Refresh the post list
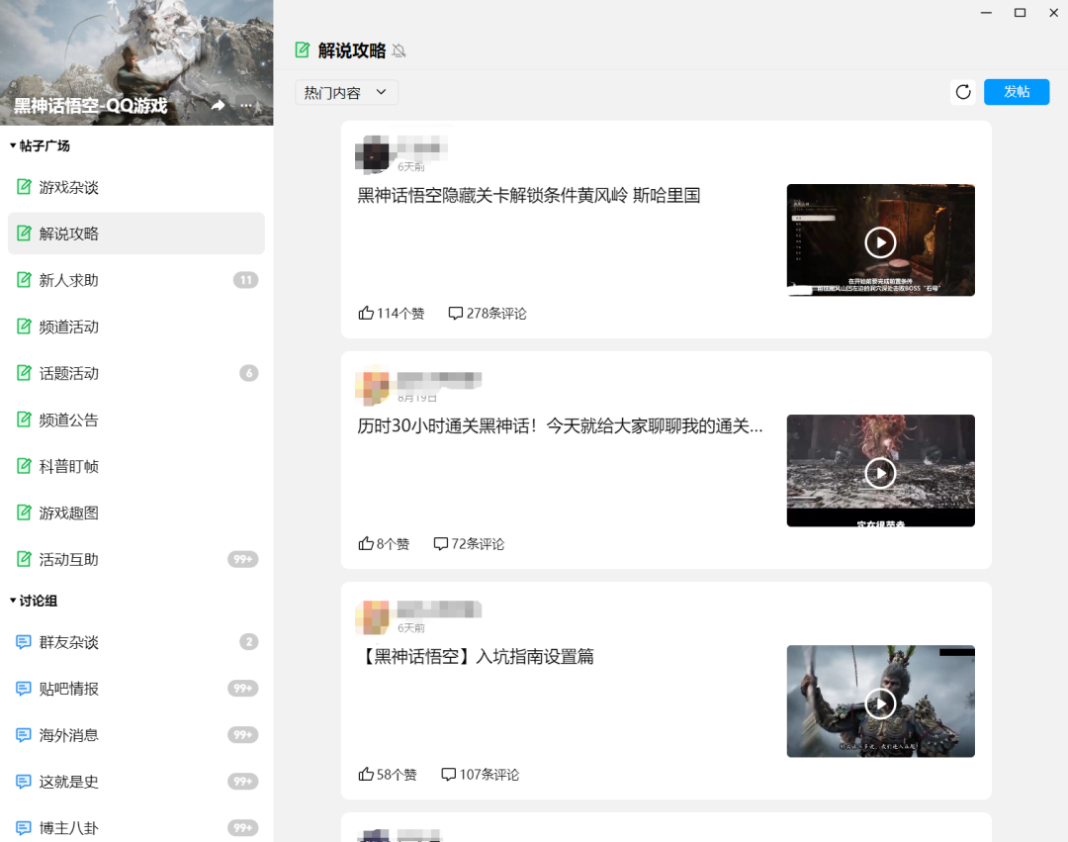The image size is (1068, 842). [963, 92]
